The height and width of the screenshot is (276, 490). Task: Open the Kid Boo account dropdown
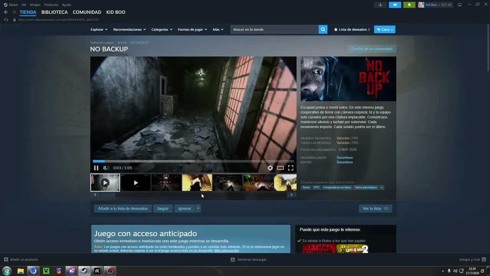(x=438, y=5)
